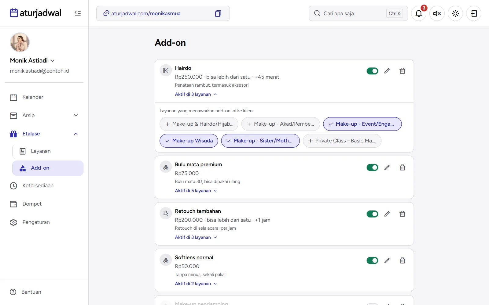
Task: Open the Dompet page
Action: click(44, 204)
